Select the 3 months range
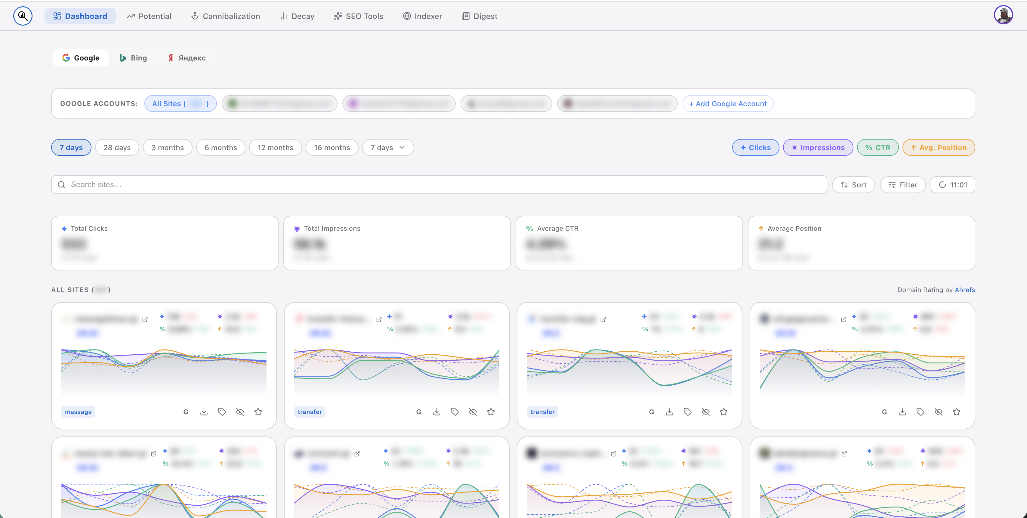 coord(168,147)
